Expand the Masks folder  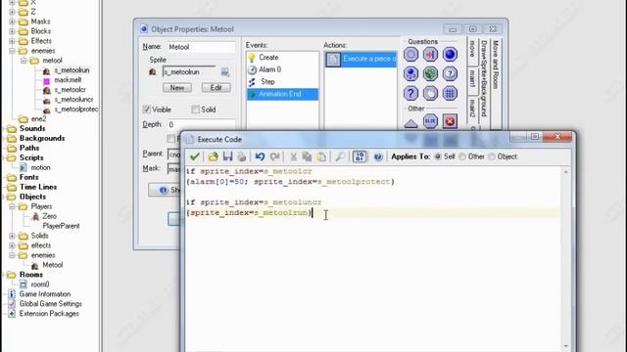[x=12, y=22]
